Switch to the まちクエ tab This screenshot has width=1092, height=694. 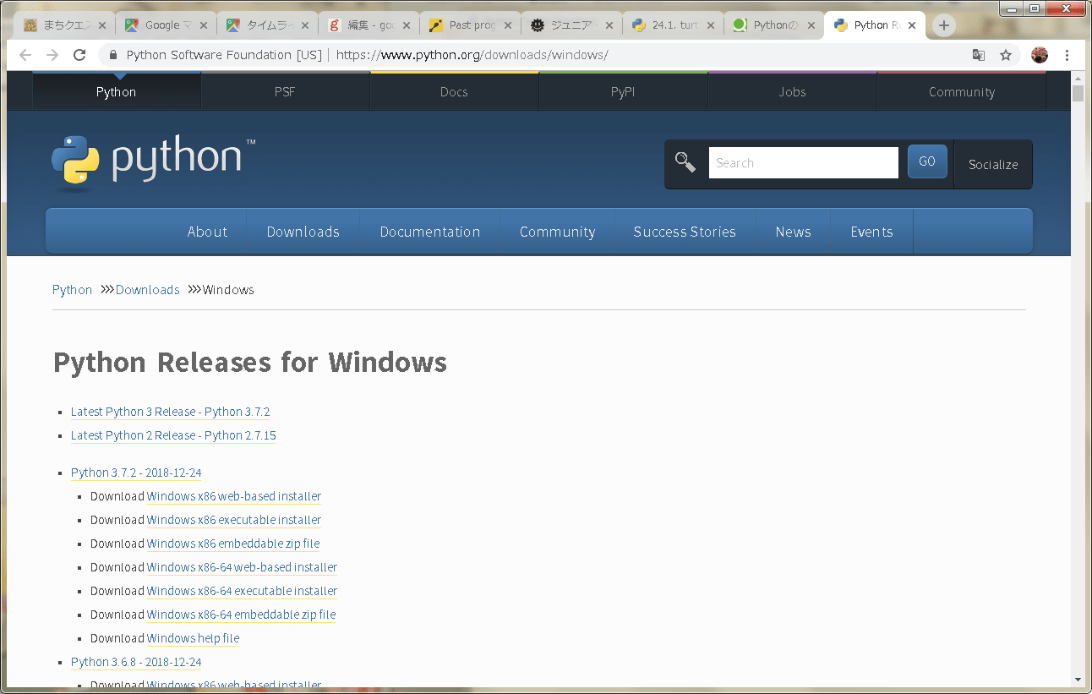pyautogui.click(x=65, y=25)
